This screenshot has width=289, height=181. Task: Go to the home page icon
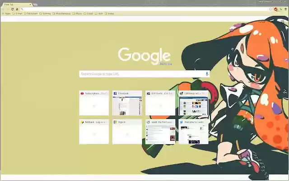(17, 9)
